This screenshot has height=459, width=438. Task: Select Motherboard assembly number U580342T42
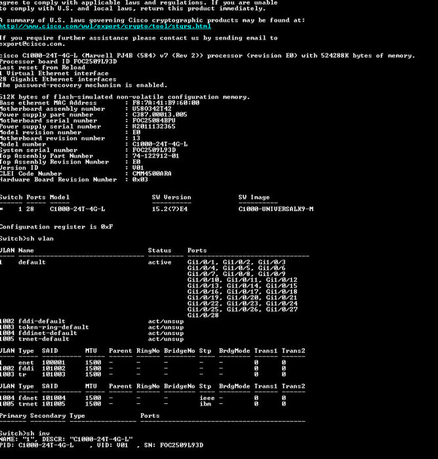(152, 109)
